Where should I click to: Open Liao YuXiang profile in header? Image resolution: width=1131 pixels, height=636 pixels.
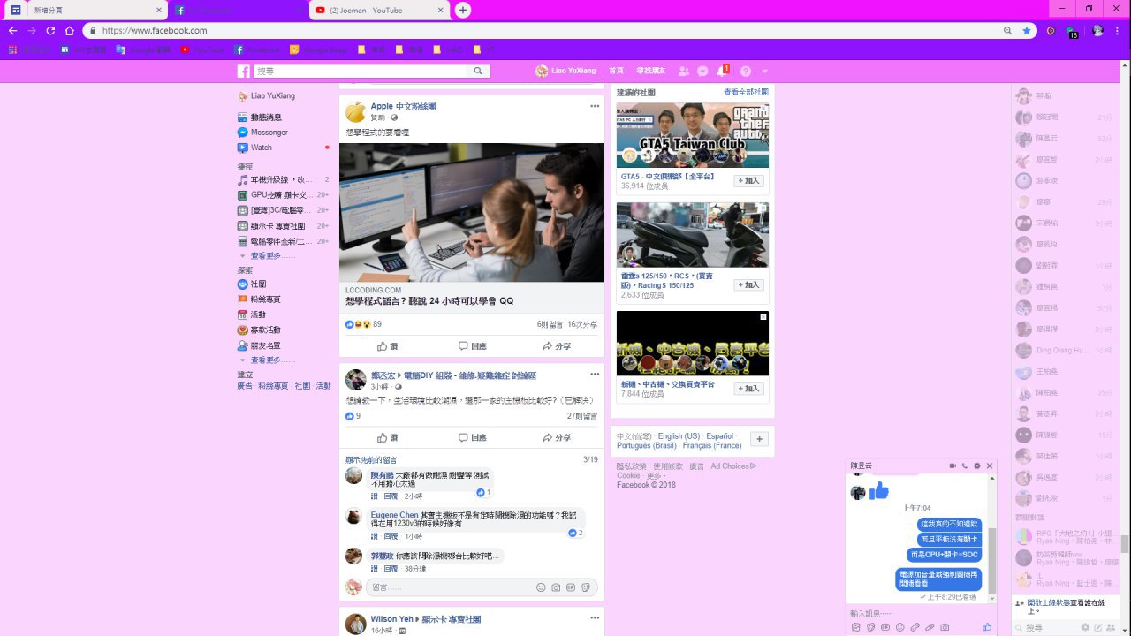click(x=565, y=71)
